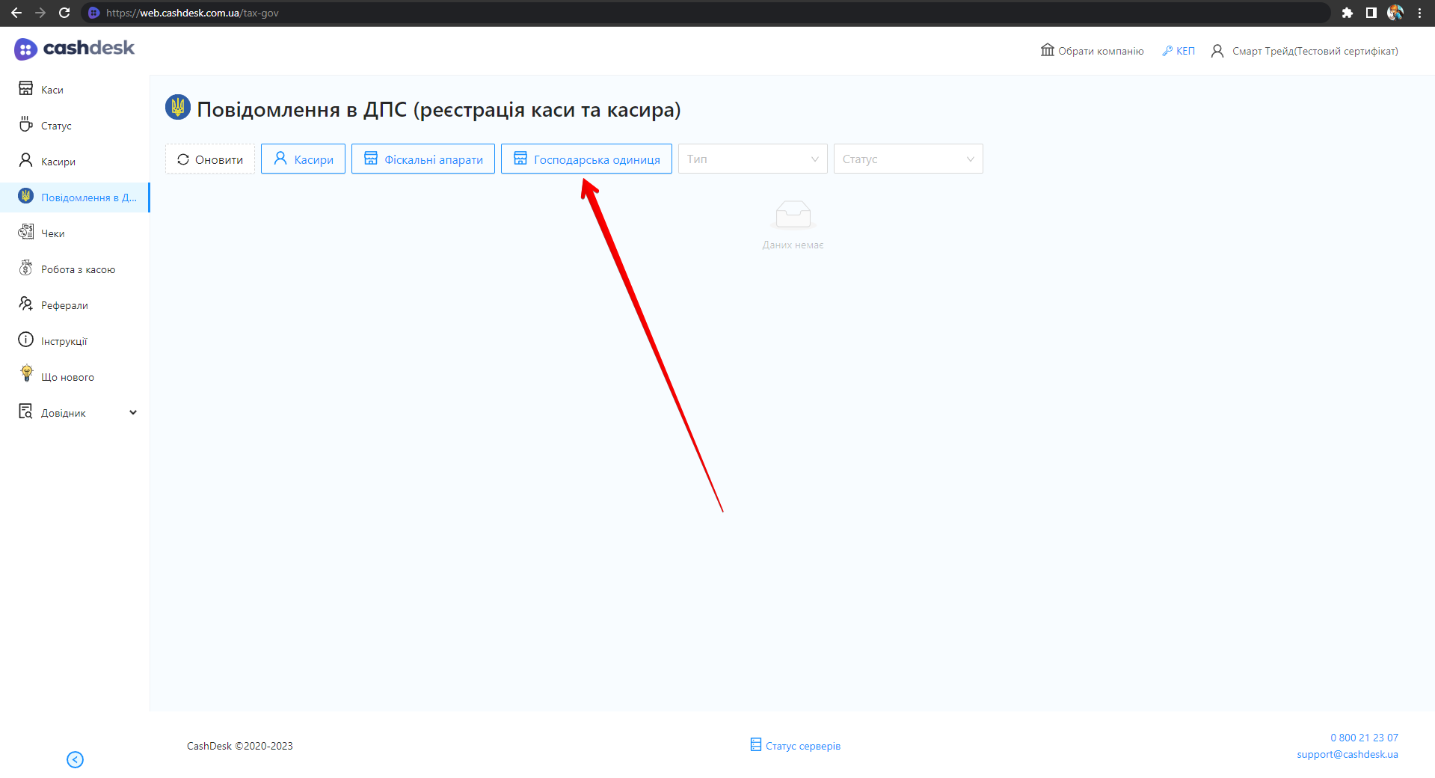Click the Інструкції info icon
Viewport: 1435px width, 778px height.
(26, 340)
